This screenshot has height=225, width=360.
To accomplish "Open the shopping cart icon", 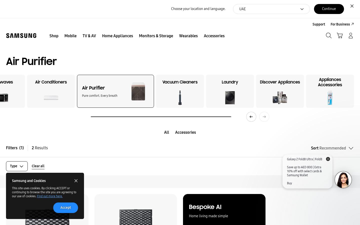I will pos(339,36).
